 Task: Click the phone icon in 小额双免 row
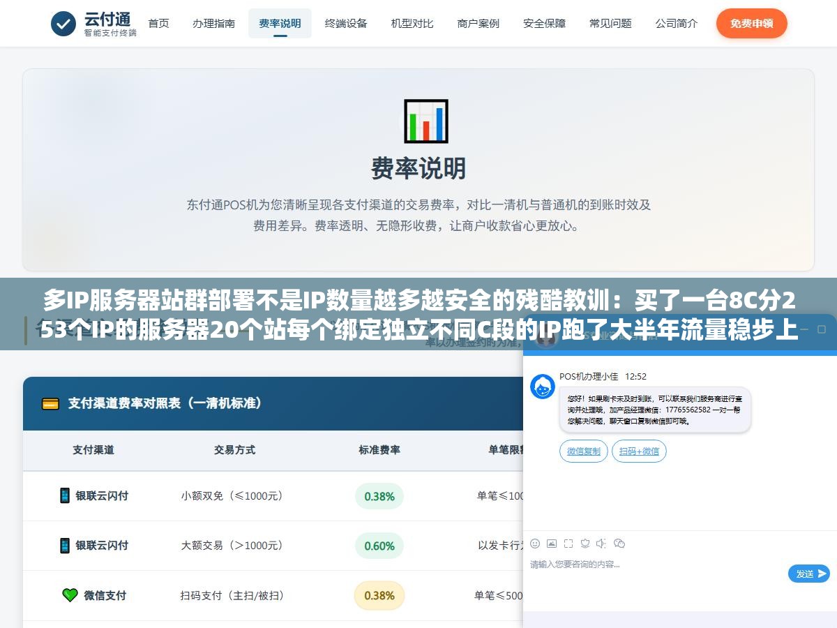(x=65, y=495)
